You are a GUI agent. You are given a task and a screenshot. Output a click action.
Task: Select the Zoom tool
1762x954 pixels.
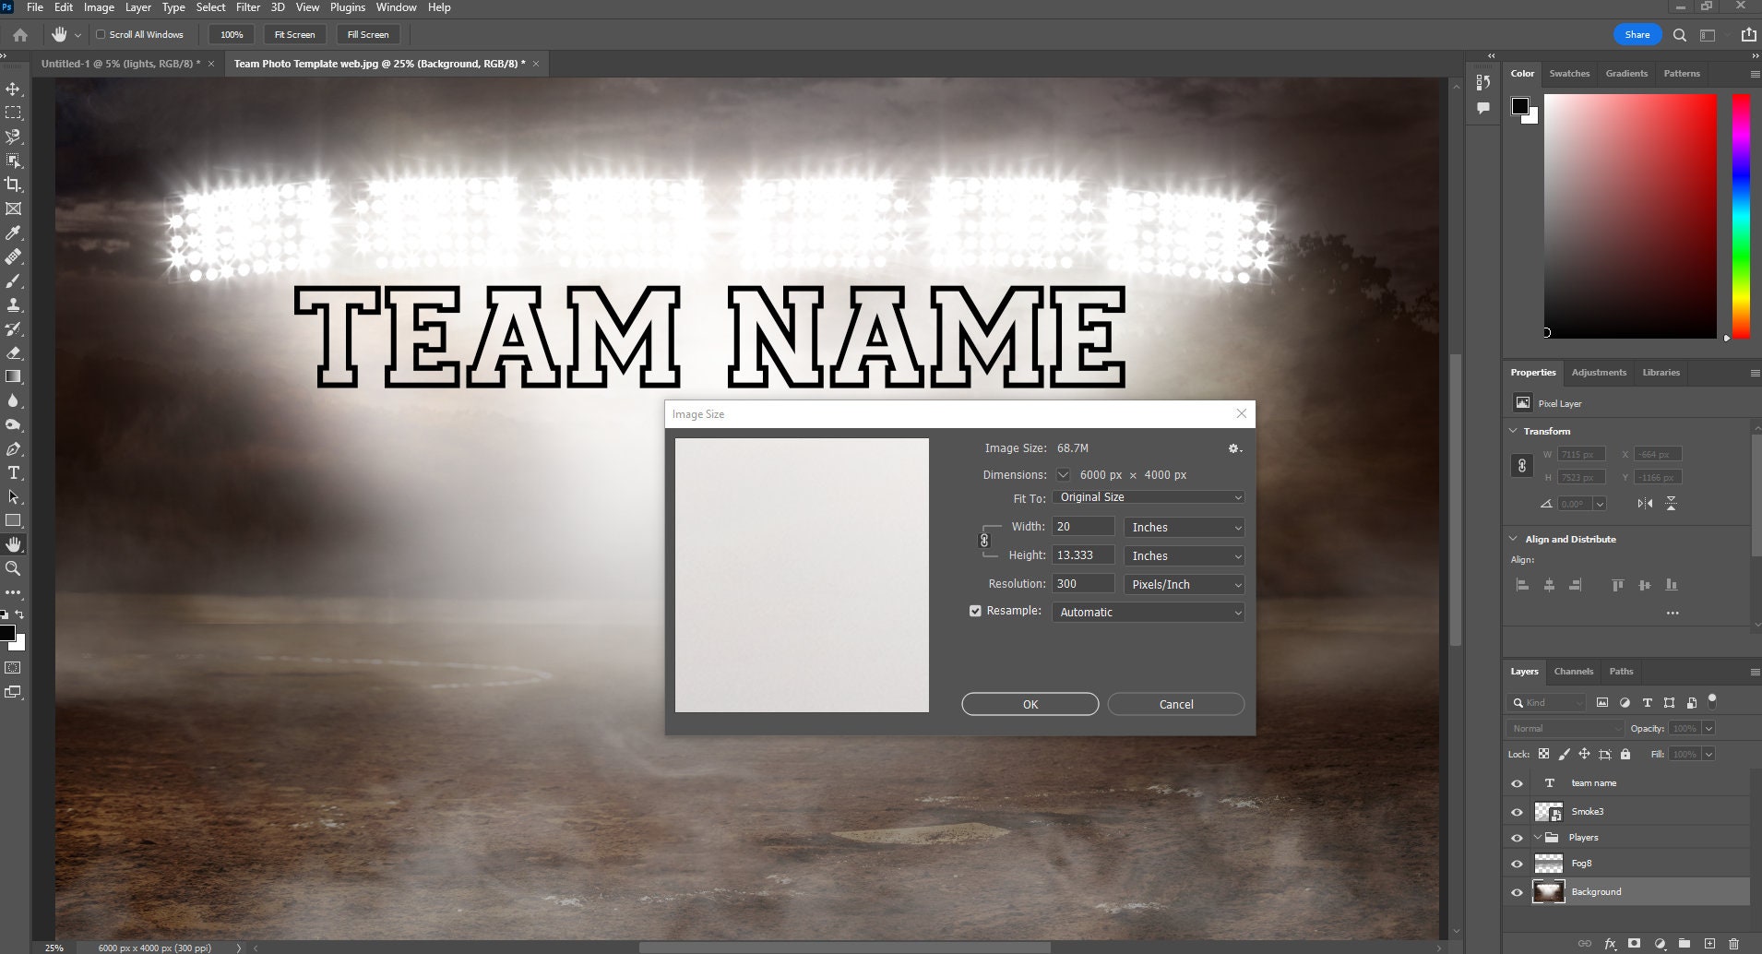point(13,568)
